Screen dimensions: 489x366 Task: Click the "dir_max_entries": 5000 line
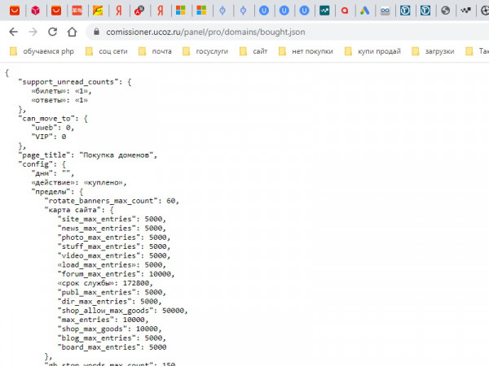(109, 301)
